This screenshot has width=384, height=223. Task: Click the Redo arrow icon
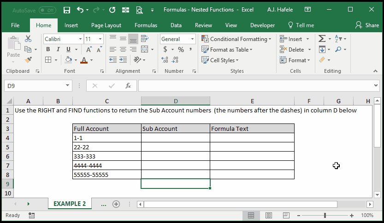click(x=96, y=10)
